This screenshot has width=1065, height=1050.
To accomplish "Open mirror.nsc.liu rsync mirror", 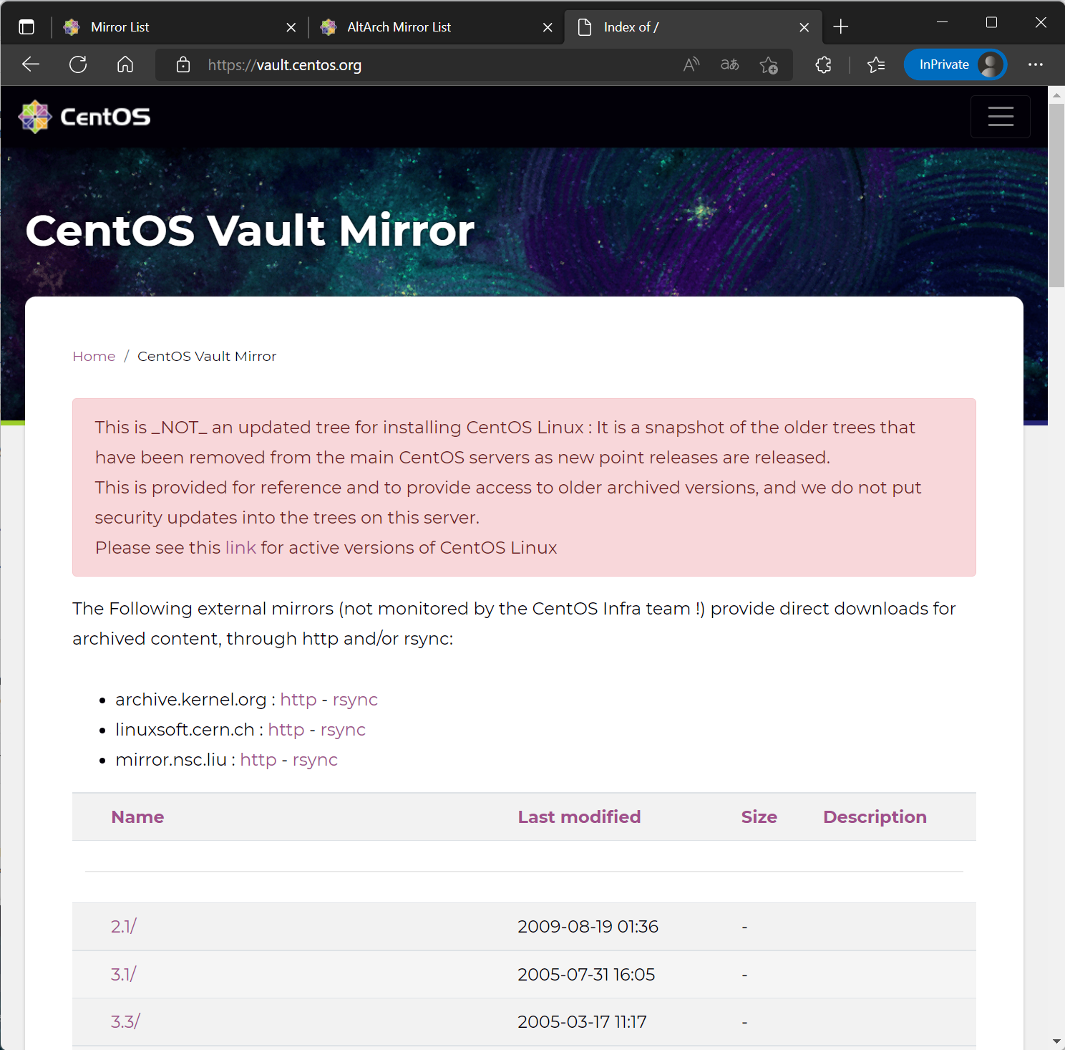I will 315,760.
